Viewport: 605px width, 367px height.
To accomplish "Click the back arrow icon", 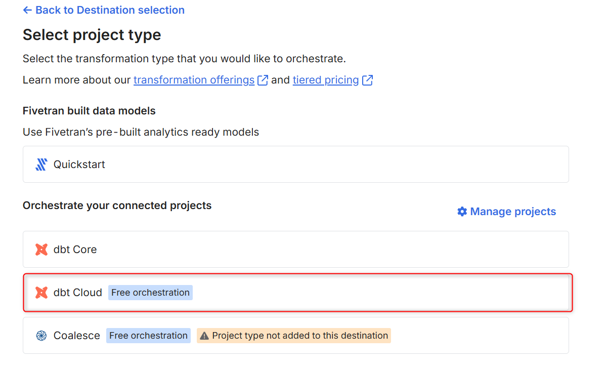I will (x=27, y=10).
